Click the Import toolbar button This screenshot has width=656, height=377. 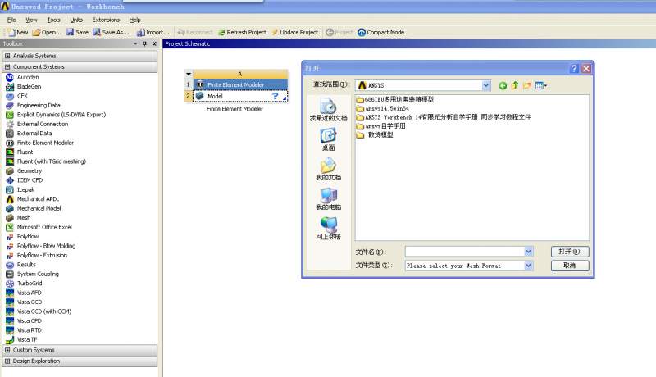tap(153, 32)
